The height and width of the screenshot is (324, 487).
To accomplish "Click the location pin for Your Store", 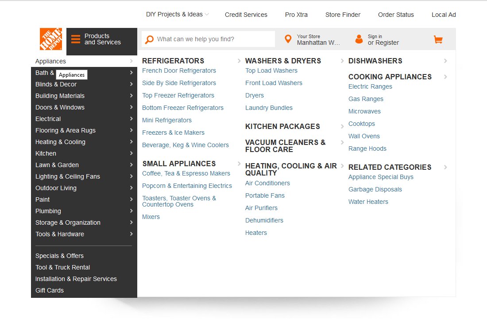I will click(x=288, y=39).
